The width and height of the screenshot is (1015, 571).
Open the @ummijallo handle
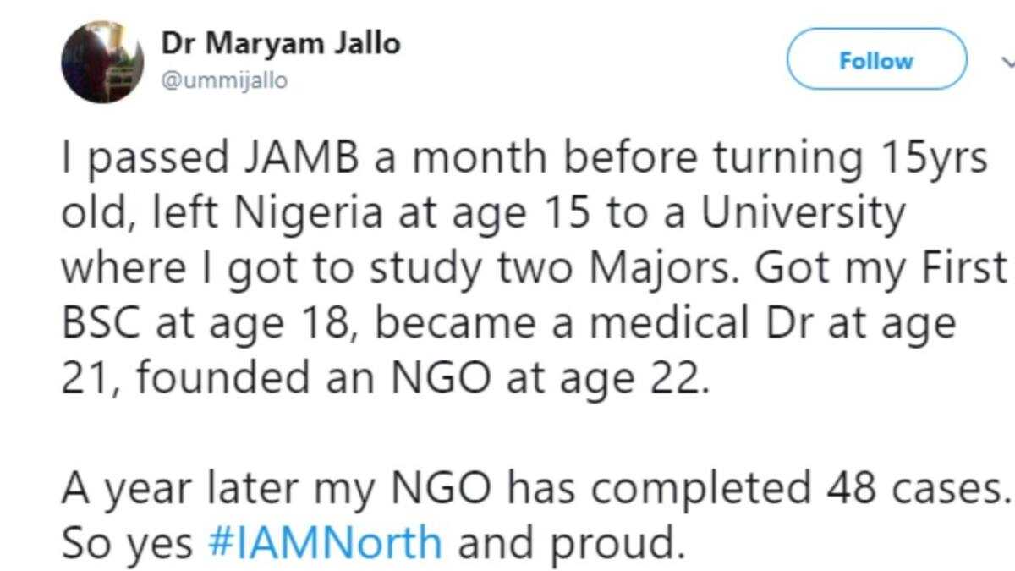click(224, 80)
